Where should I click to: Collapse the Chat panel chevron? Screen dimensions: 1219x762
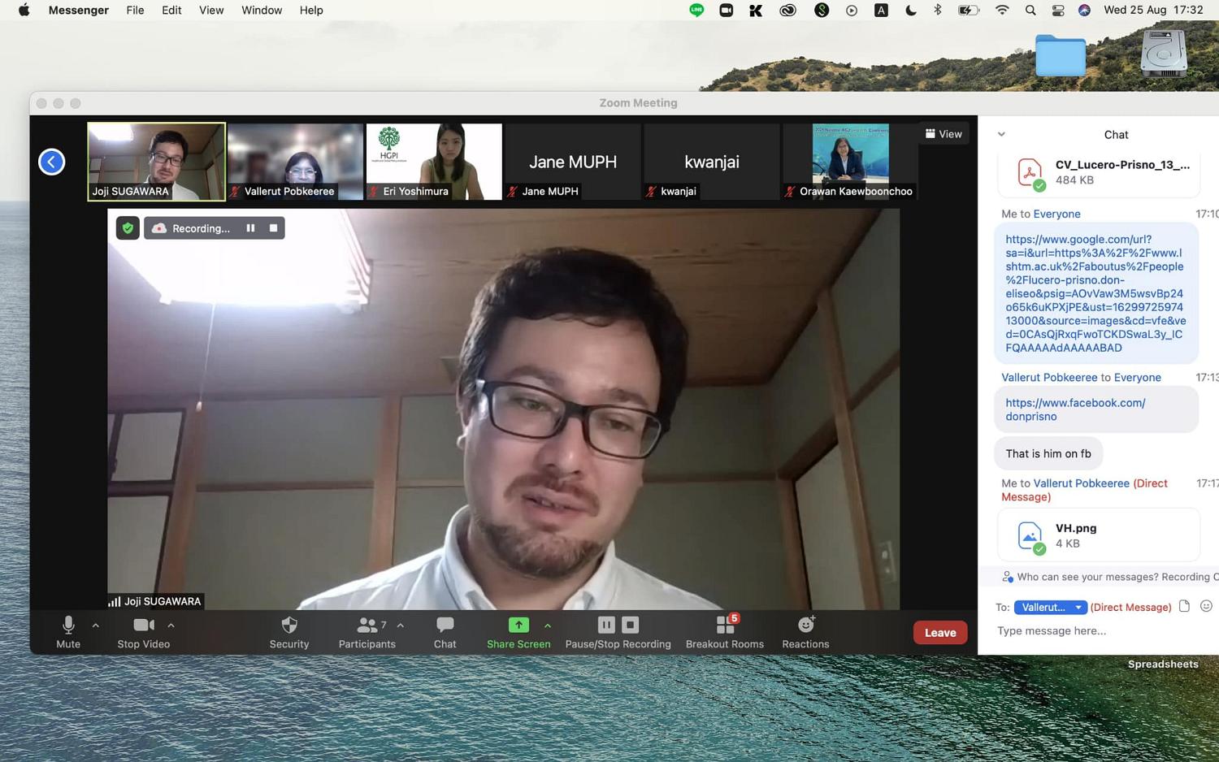pos(1001,135)
